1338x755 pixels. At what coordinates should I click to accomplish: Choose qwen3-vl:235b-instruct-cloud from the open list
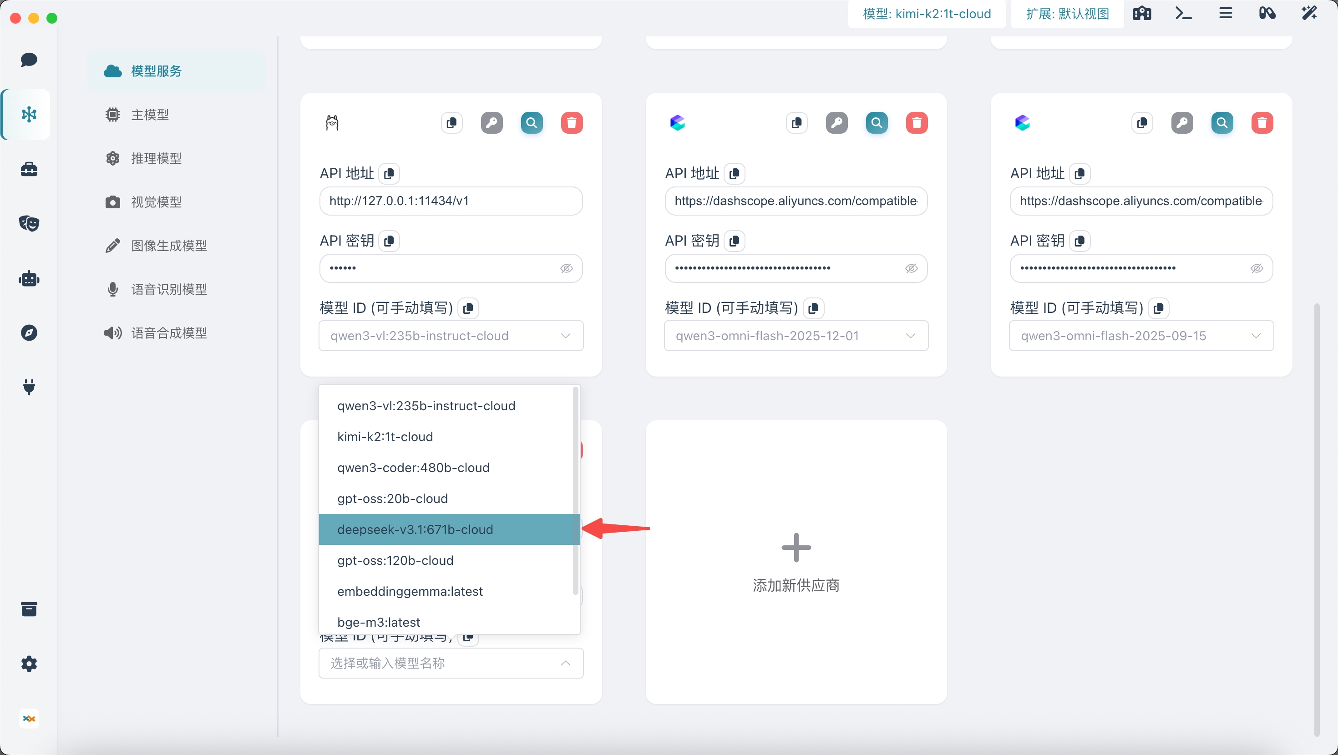(x=446, y=406)
